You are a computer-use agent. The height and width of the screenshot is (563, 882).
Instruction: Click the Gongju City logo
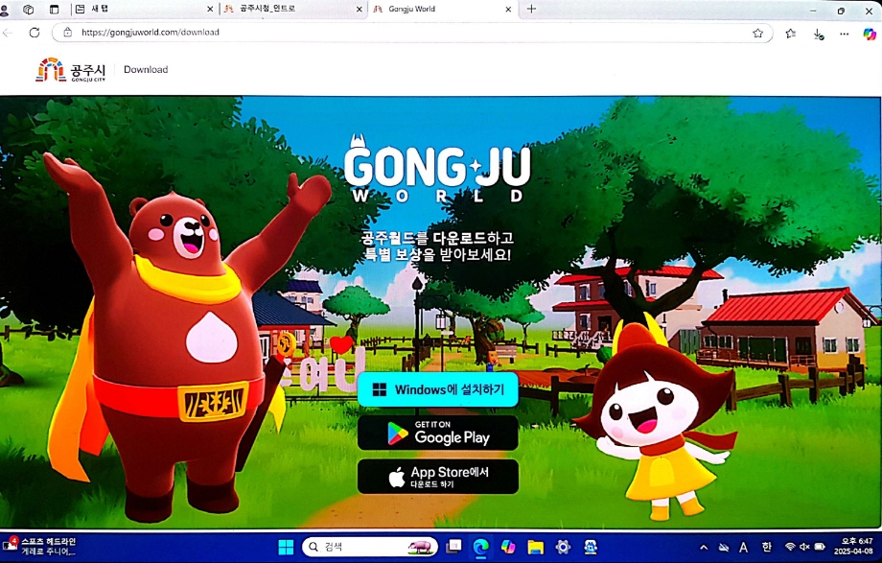point(70,70)
